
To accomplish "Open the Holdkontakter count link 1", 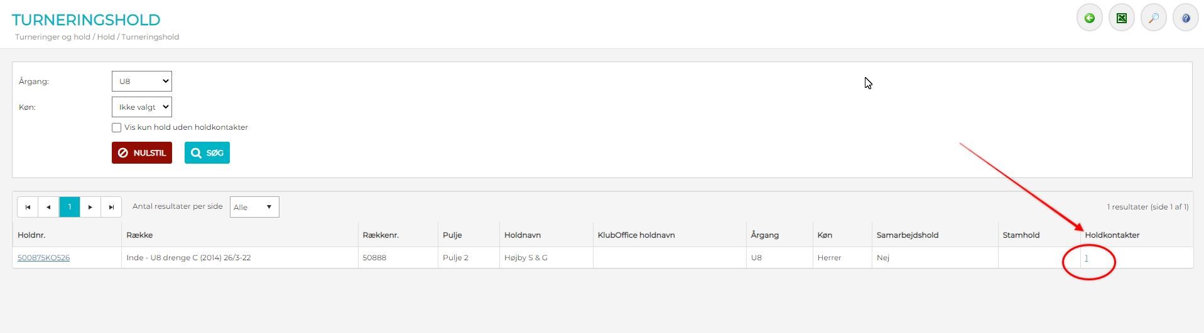I will [x=1087, y=258].
